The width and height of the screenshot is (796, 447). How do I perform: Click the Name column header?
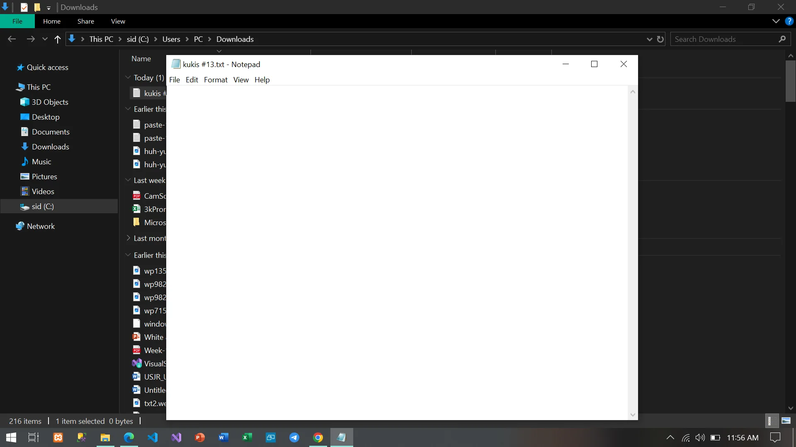[141, 59]
